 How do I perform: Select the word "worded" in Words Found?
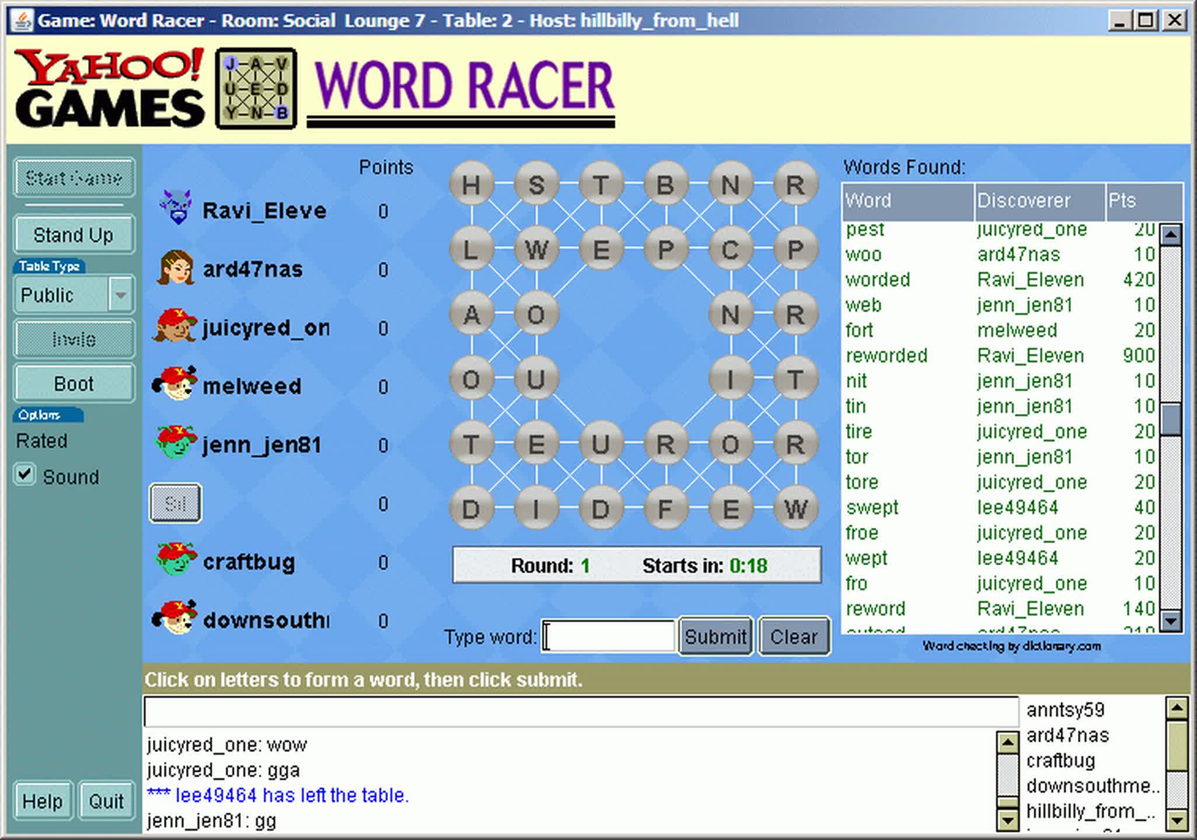[x=878, y=279]
